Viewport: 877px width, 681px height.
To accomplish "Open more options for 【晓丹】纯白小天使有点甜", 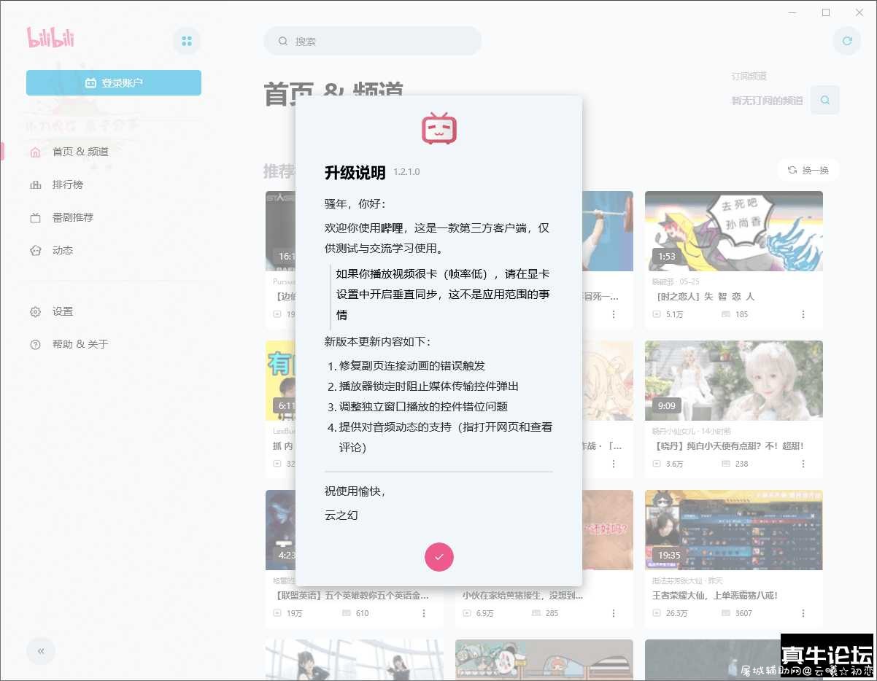I will (x=803, y=464).
